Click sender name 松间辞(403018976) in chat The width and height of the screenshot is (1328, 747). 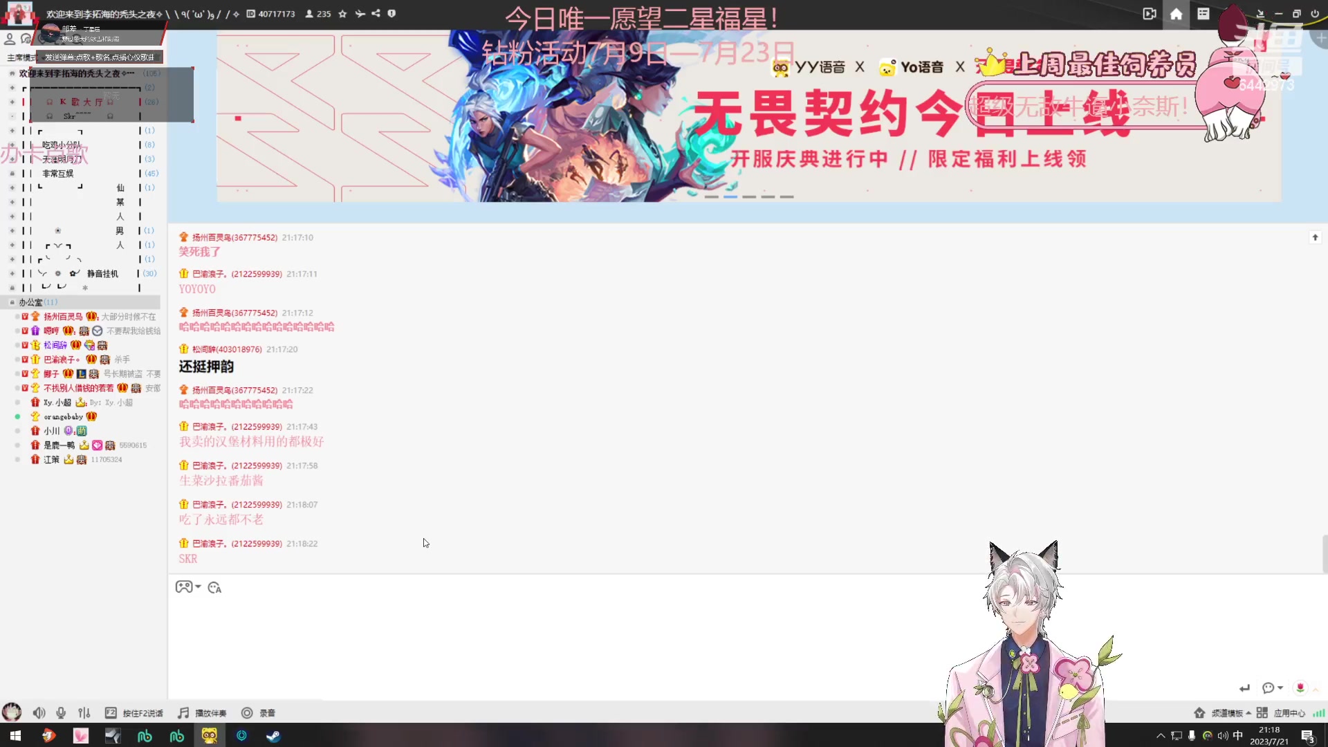(x=227, y=349)
